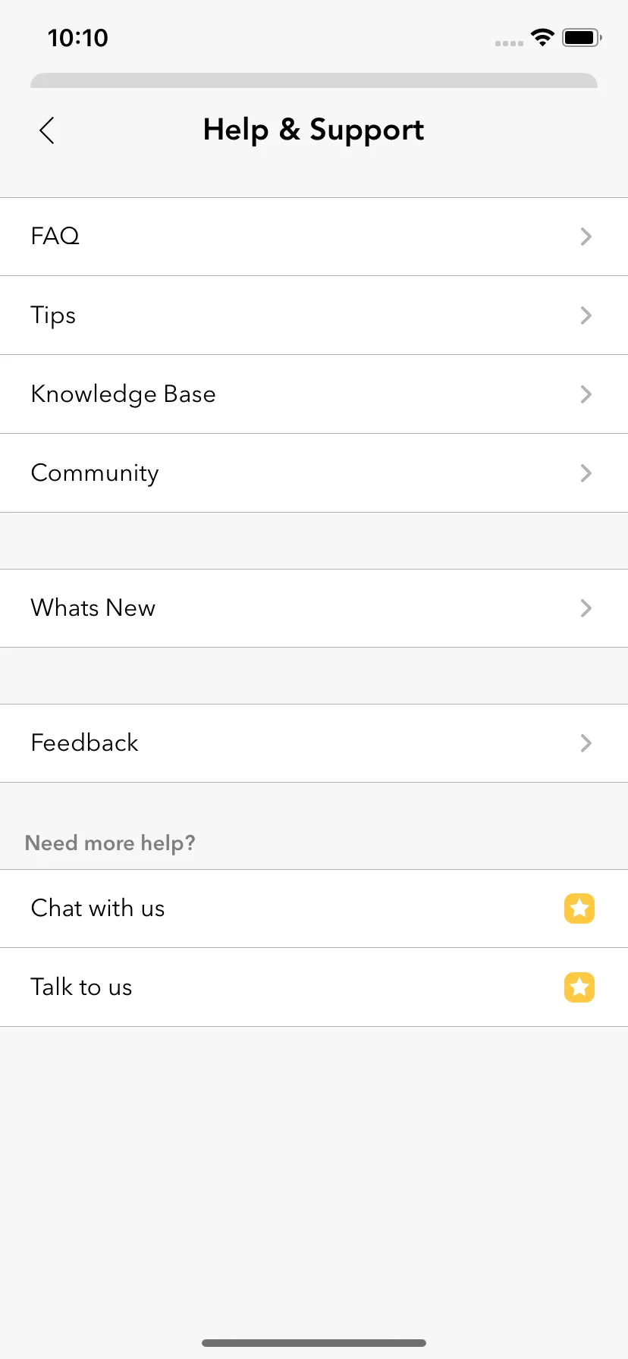Viewport: 628px width, 1359px height.
Task: Tap the sheet grabber bar at top
Action: tap(314, 80)
